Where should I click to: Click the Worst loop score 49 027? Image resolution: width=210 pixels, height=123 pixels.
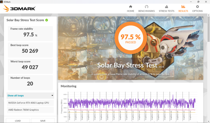[x=30, y=67]
